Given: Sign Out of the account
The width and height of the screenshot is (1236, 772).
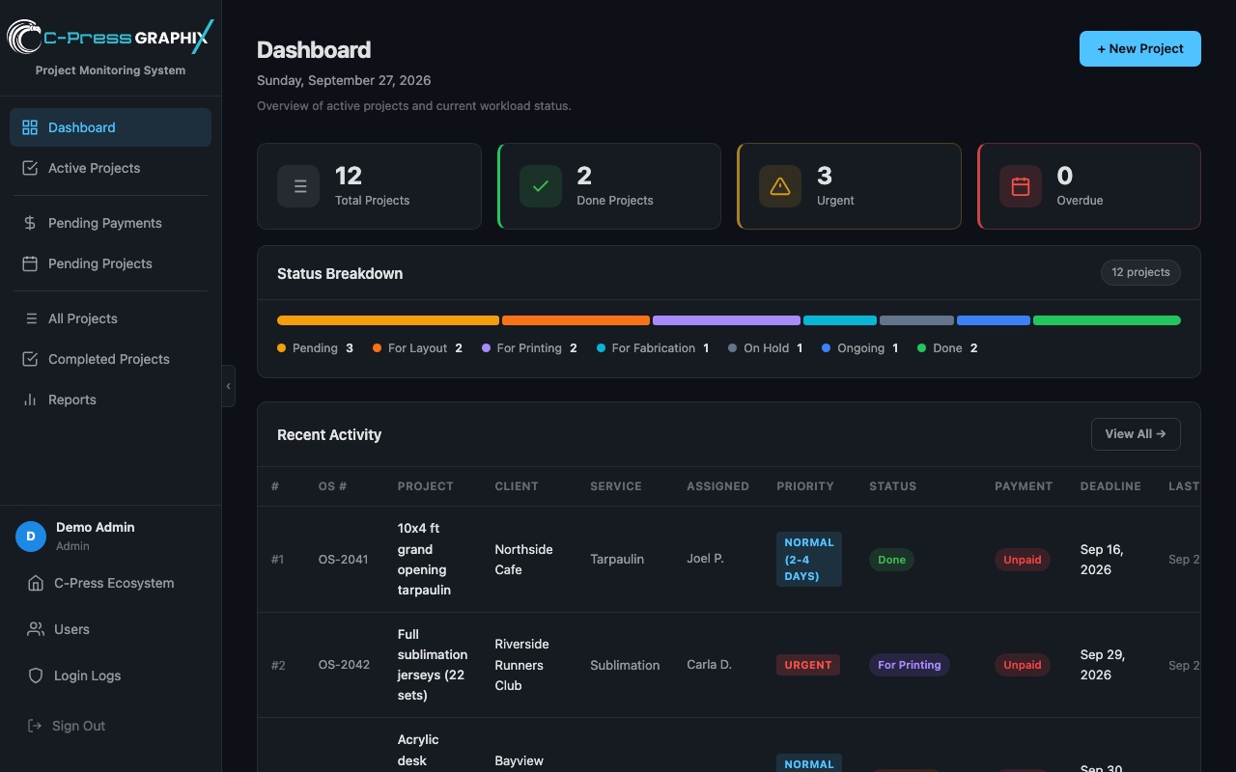Looking at the screenshot, I should [x=110, y=726].
